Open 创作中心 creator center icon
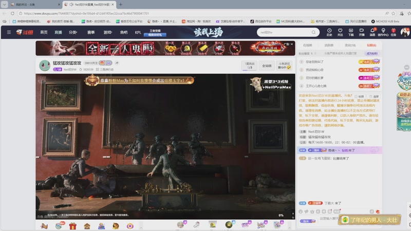This screenshot has width=411, height=231. point(383,32)
